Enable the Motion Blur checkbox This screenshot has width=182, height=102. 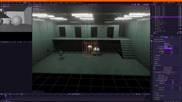[155, 56]
